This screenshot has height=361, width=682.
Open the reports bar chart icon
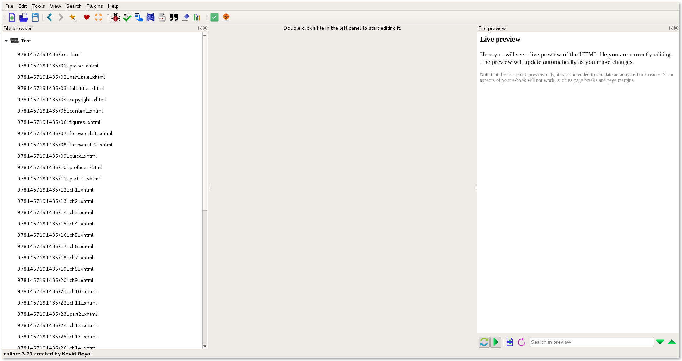[197, 17]
